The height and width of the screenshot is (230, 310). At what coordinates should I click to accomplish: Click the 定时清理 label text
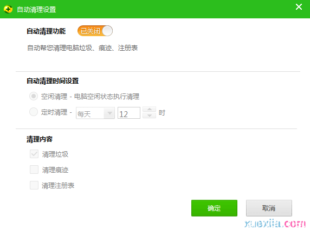pyautogui.click(x=54, y=112)
